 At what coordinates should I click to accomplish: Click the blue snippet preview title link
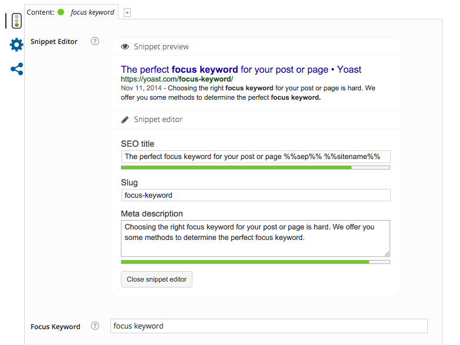click(241, 69)
